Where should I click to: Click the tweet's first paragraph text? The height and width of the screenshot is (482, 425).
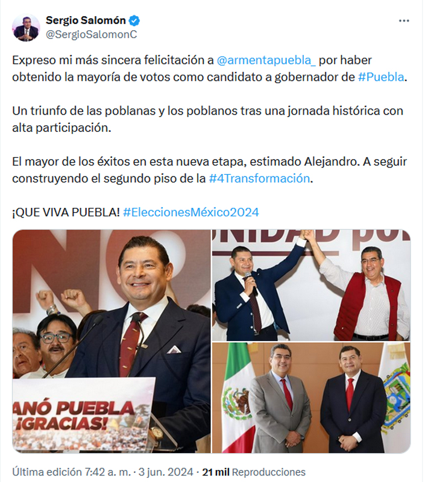pyautogui.click(x=210, y=69)
